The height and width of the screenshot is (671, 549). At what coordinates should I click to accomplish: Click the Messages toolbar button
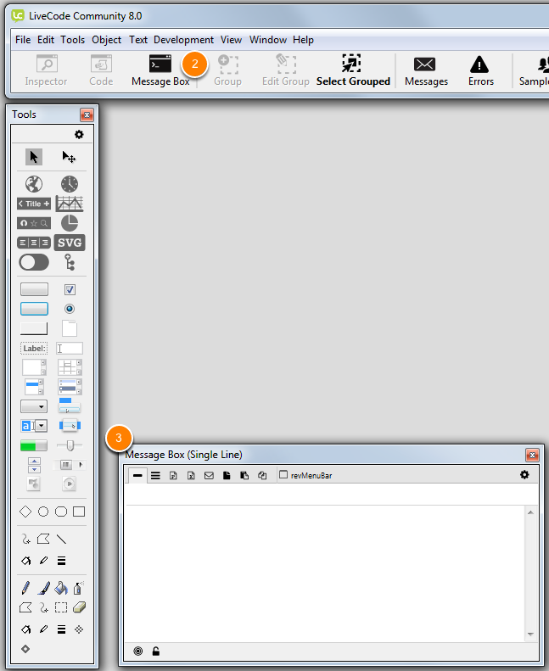(426, 70)
